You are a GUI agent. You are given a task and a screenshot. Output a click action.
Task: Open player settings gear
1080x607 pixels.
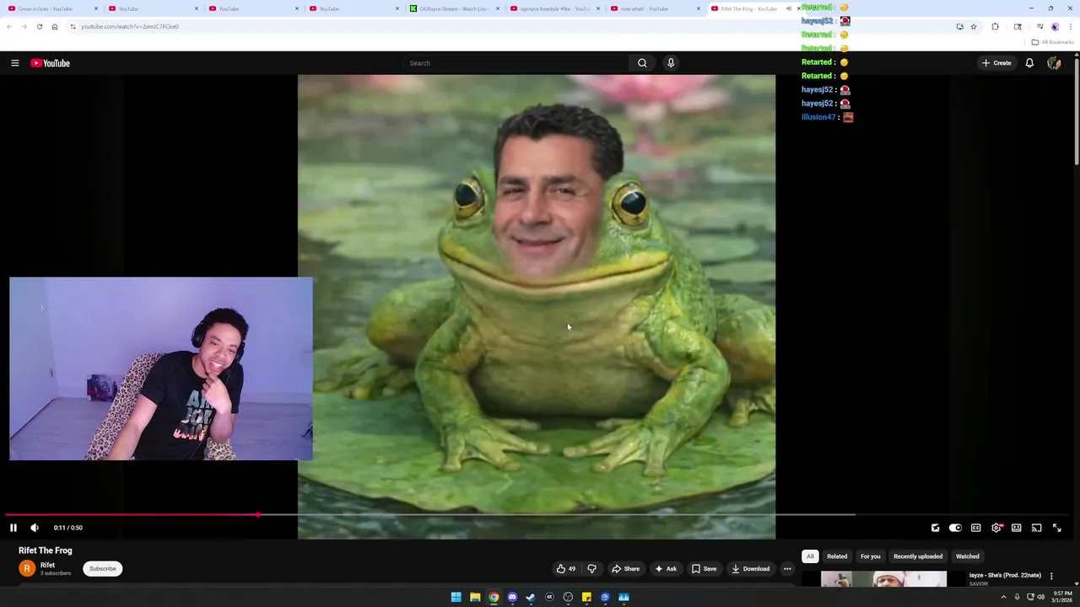[x=996, y=528]
